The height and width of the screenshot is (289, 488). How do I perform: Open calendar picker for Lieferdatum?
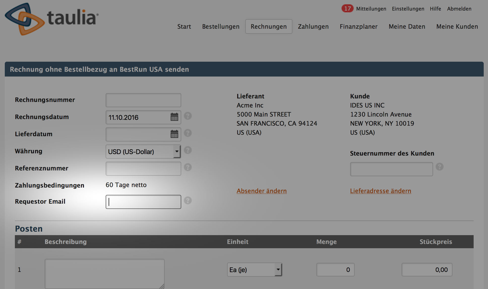pyautogui.click(x=174, y=134)
